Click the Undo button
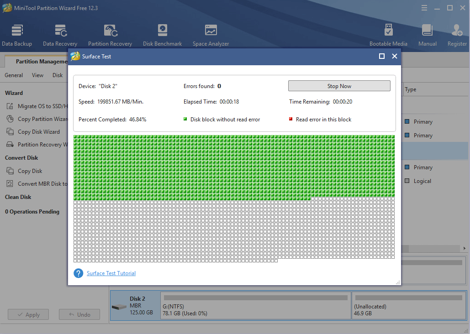 click(79, 314)
